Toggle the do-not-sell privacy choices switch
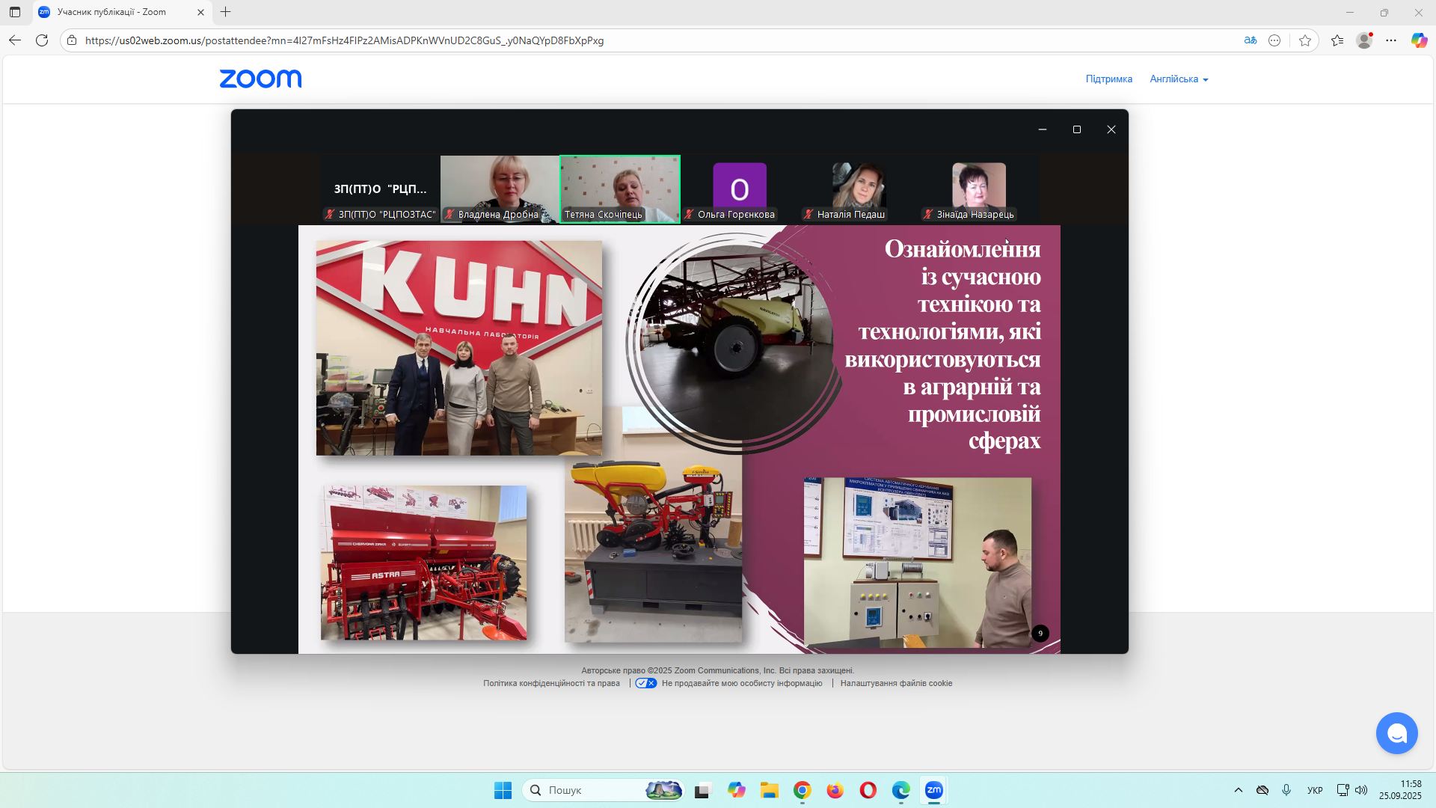 [646, 683]
